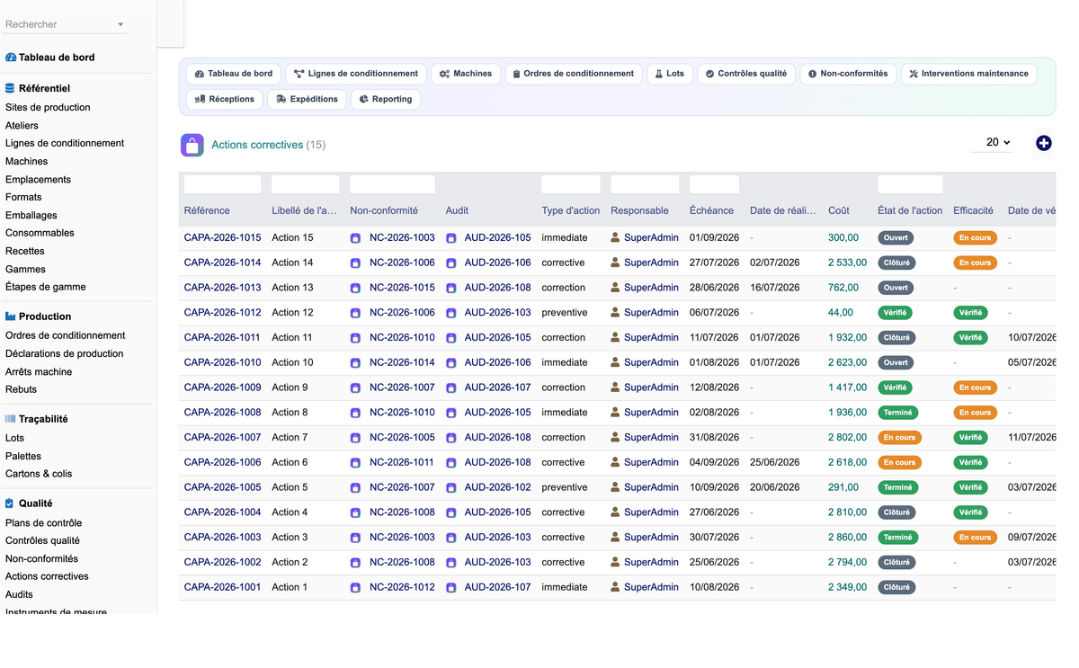Click the purple Actions correctives bag icon
Screen dimensions: 1079x668
[192, 145]
